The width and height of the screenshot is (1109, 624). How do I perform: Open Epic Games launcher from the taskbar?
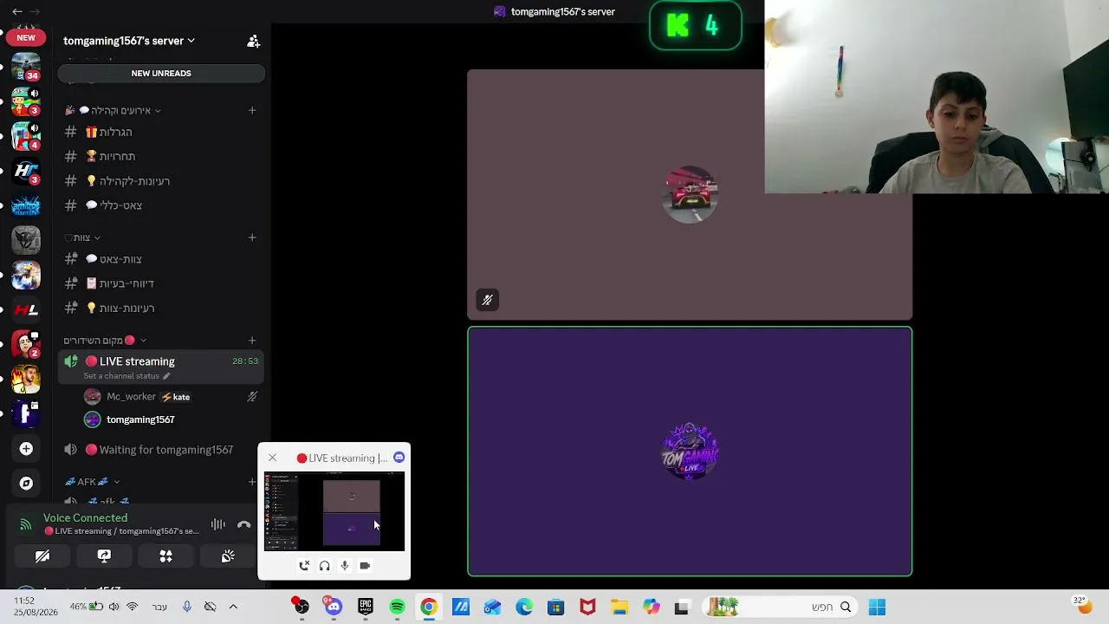[366, 607]
